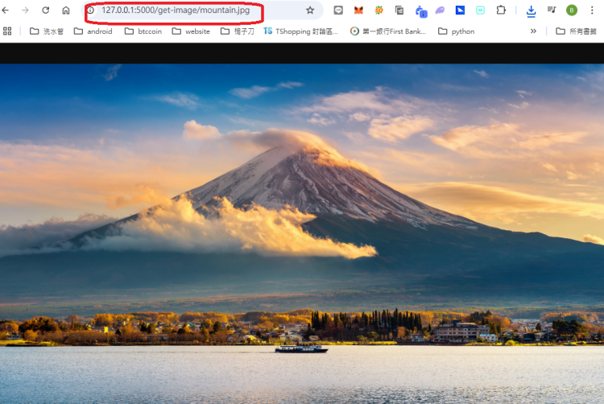Click the browser back arrow
The image size is (604, 404).
click(6, 10)
